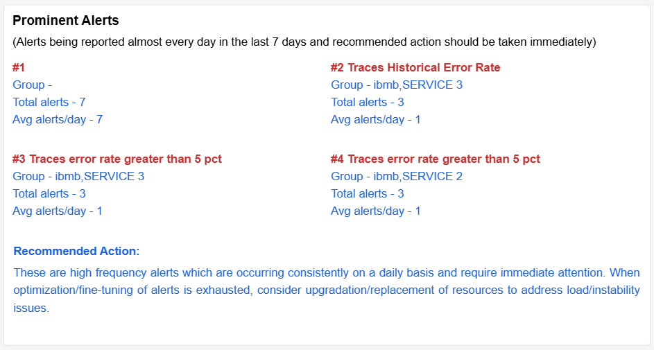This screenshot has height=350, width=654.
Task: Open alert #1 title
Action: point(19,67)
